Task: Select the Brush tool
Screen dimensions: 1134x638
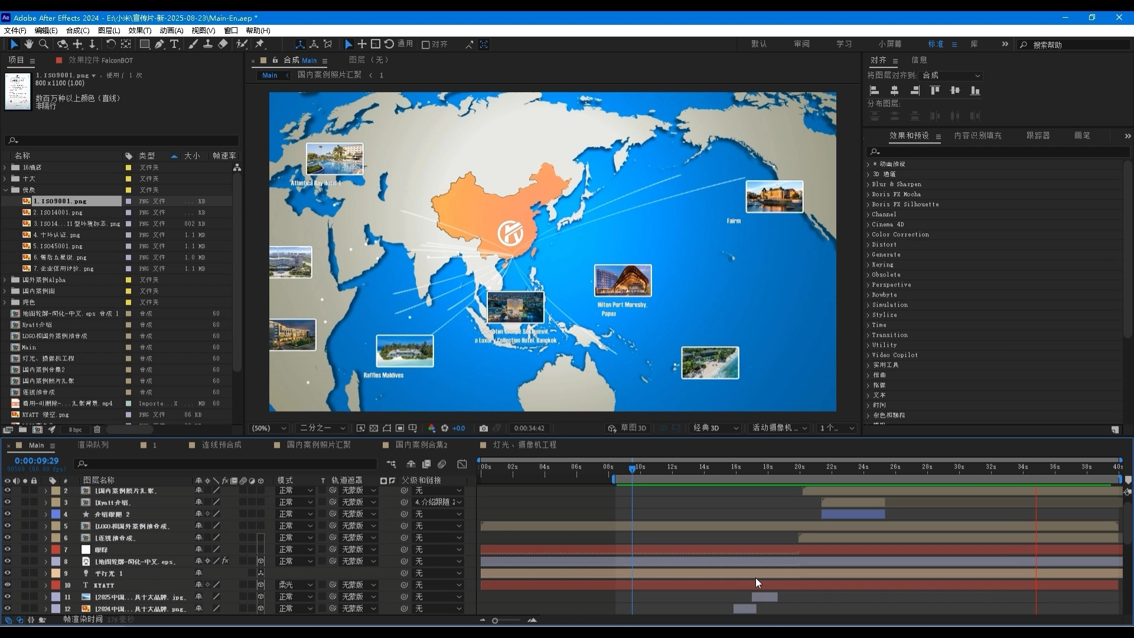Action: tap(193, 44)
